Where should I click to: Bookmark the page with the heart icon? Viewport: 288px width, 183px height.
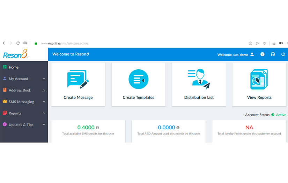pos(265,43)
